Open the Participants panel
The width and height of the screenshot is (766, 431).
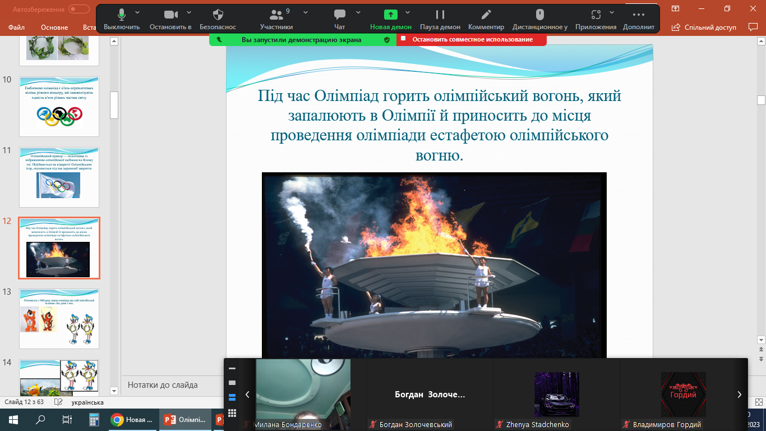276,18
